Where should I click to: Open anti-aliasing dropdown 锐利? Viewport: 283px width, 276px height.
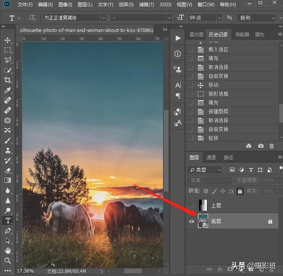(x=256, y=18)
